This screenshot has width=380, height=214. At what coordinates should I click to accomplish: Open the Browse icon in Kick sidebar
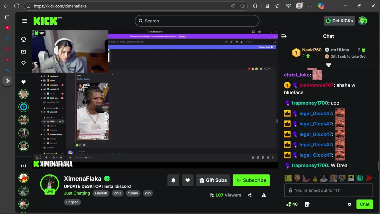point(23,51)
